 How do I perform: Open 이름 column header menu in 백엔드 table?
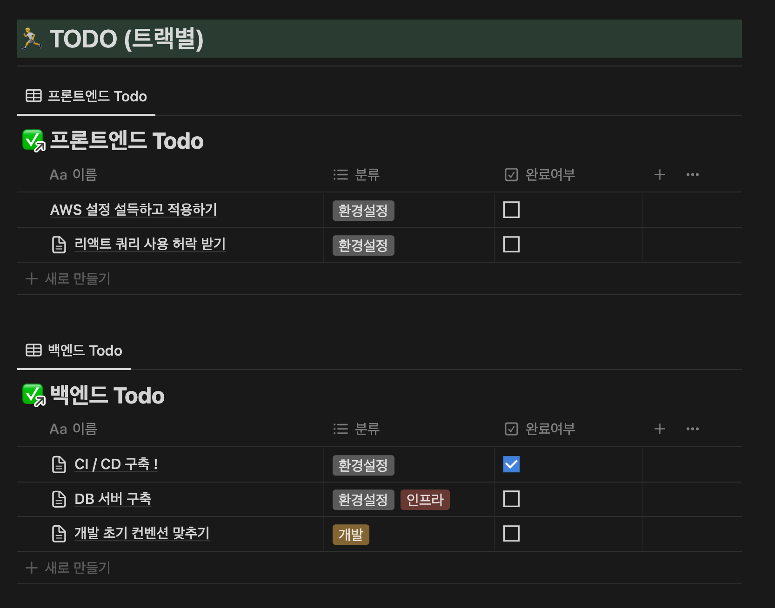pyautogui.click(x=73, y=429)
